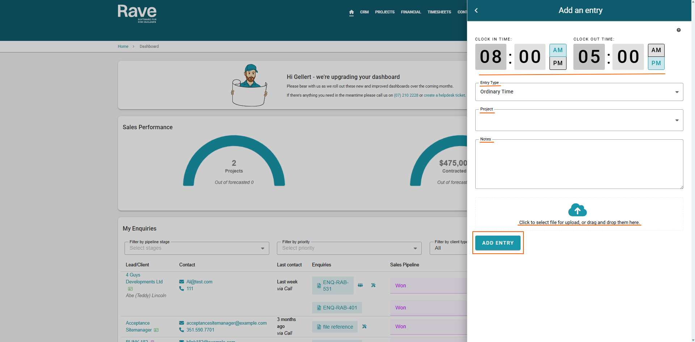This screenshot has height=342, width=695.
Task: Click the ADD ENTRY button
Action: (x=498, y=243)
